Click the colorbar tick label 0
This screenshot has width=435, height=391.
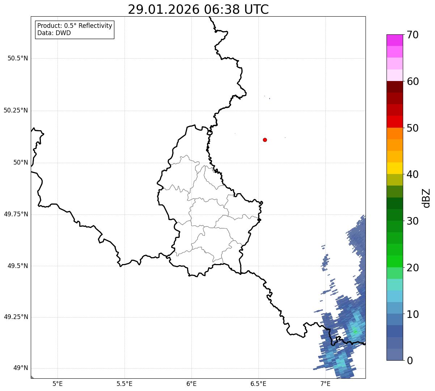(409, 361)
